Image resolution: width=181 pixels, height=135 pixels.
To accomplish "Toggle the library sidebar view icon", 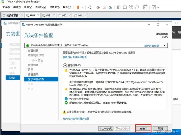I will tap(119, 7).
